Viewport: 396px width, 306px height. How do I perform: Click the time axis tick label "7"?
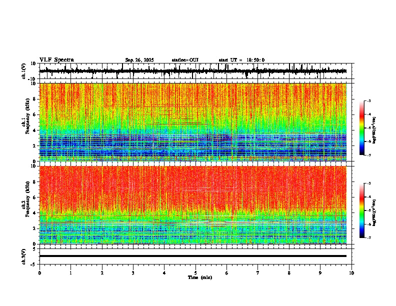coord(258,273)
